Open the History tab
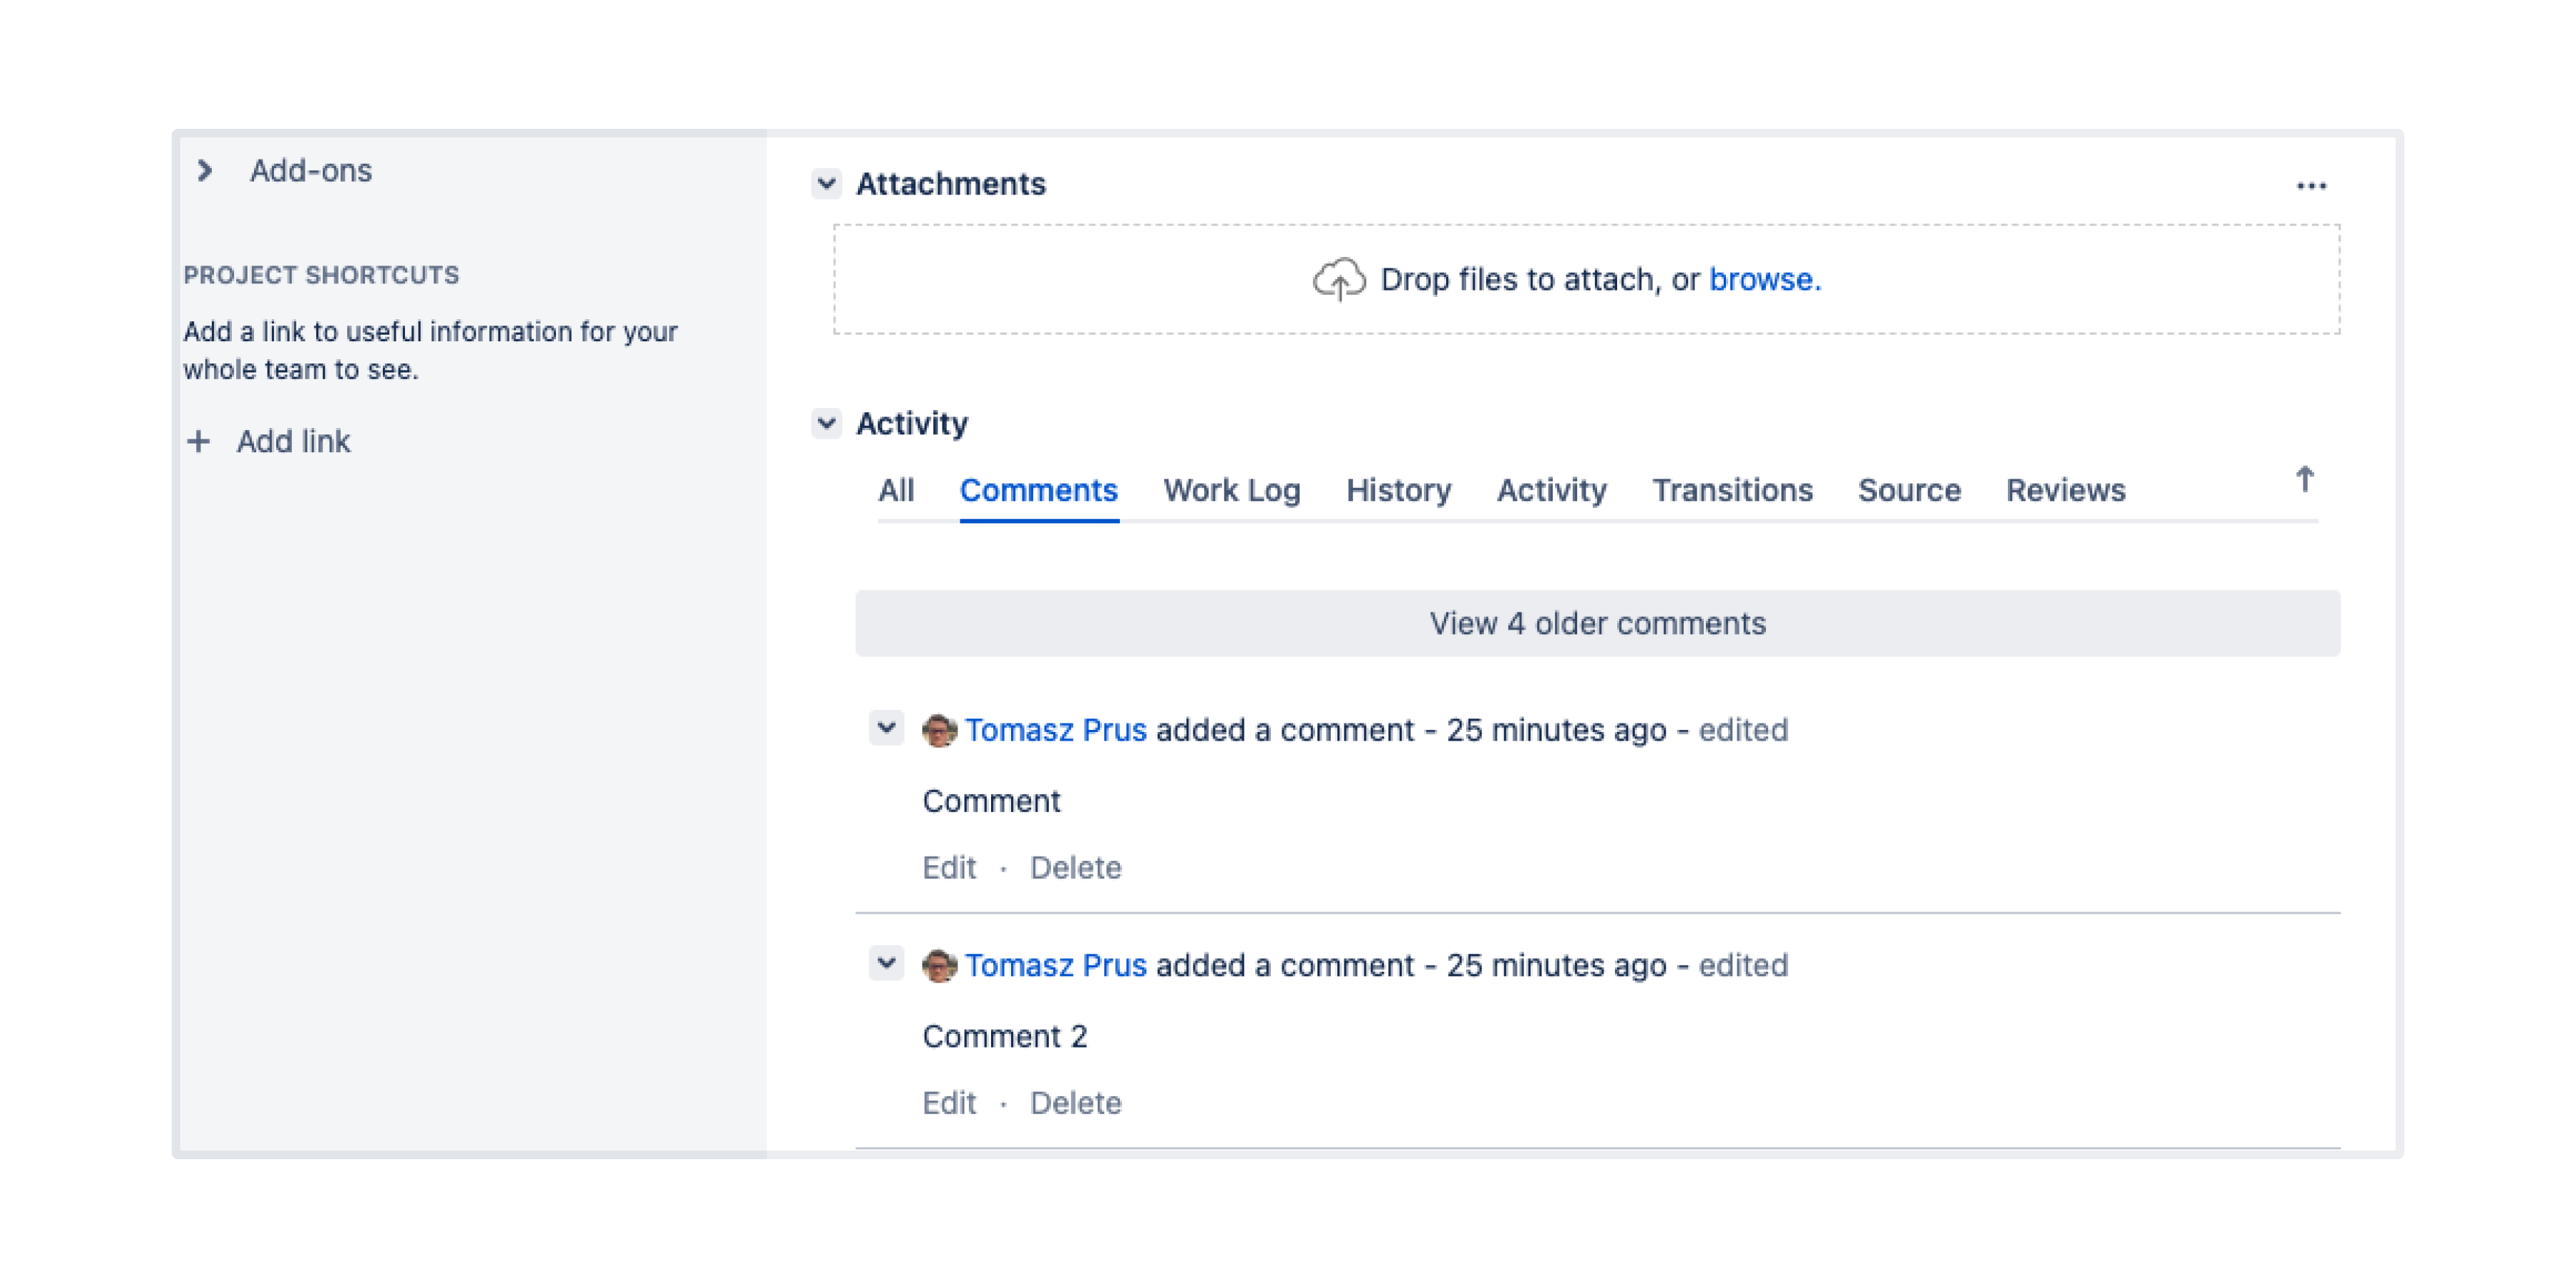This screenshot has height=1288, width=2576. 1398,490
